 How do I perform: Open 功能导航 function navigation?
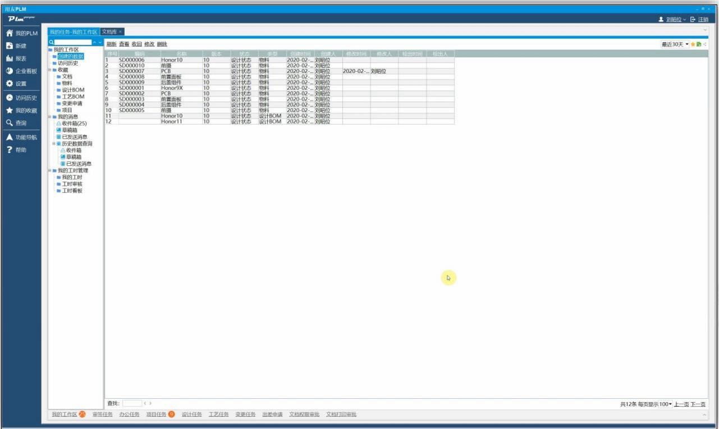click(21, 137)
